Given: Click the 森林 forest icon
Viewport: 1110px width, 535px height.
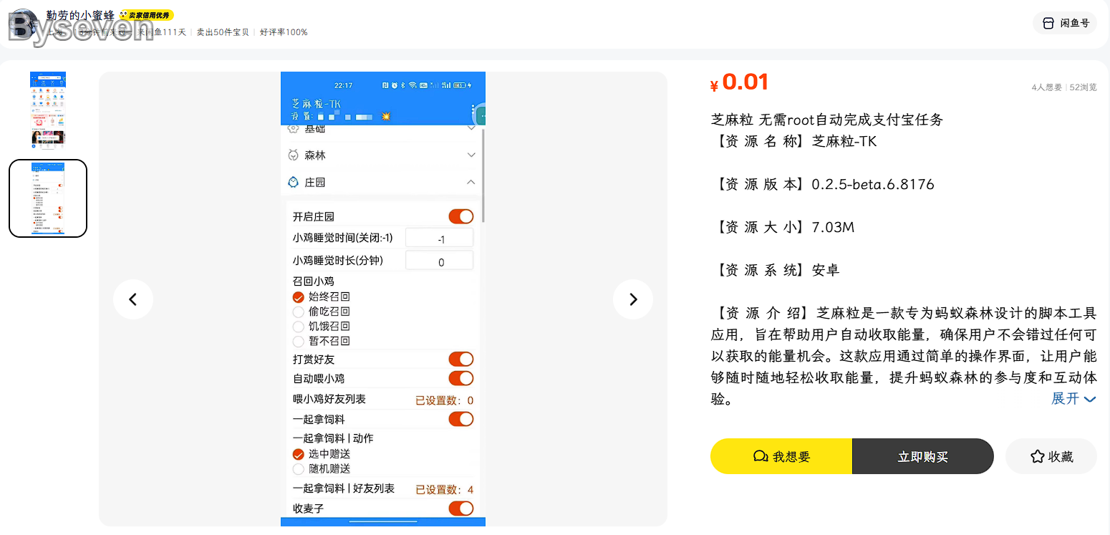Looking at the screenshot, I should (x=293, y=155).
